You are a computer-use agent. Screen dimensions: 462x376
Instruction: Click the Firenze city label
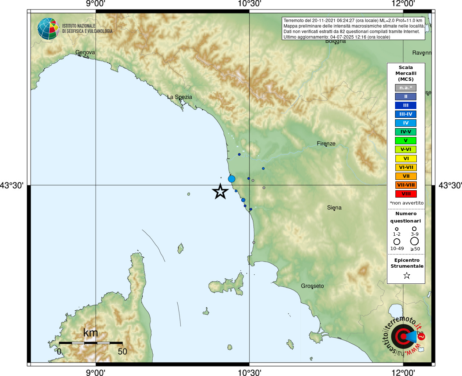pyautogui.click(x=326, y=144)
